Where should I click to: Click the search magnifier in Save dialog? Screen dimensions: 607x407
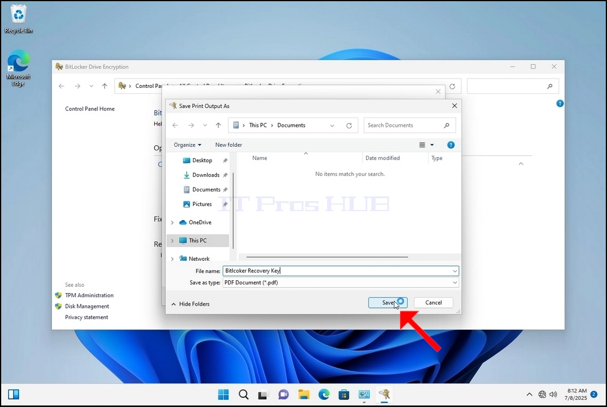pyautogui.click(x=446, y=126)
